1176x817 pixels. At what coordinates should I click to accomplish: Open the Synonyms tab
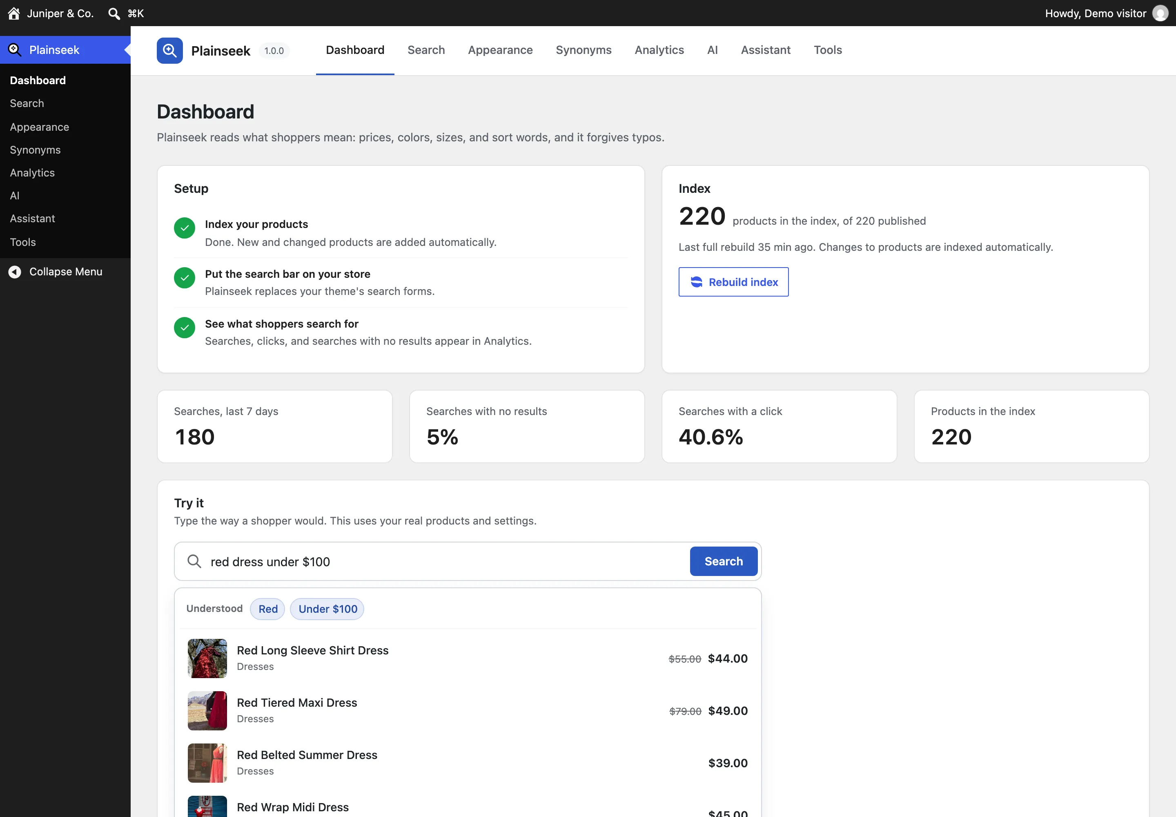pos(584,50)
